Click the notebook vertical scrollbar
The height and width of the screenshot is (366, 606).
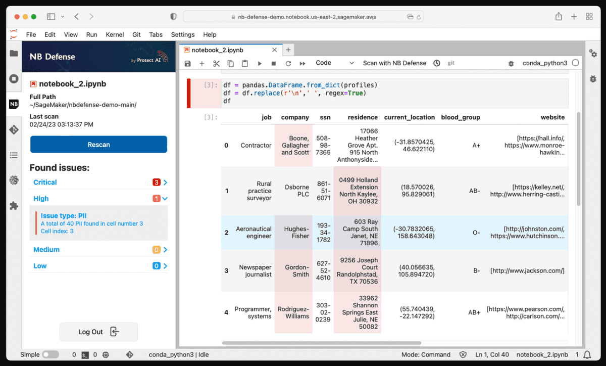[578, 158]
